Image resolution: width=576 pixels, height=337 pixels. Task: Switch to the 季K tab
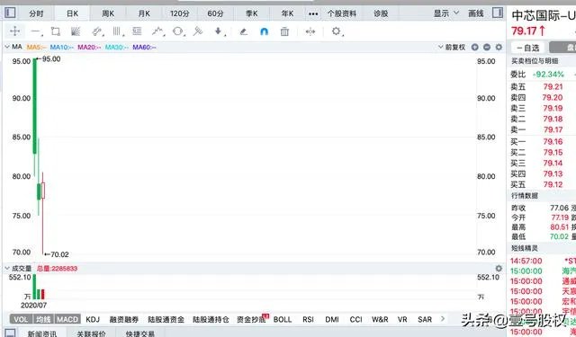coord(252,13)
